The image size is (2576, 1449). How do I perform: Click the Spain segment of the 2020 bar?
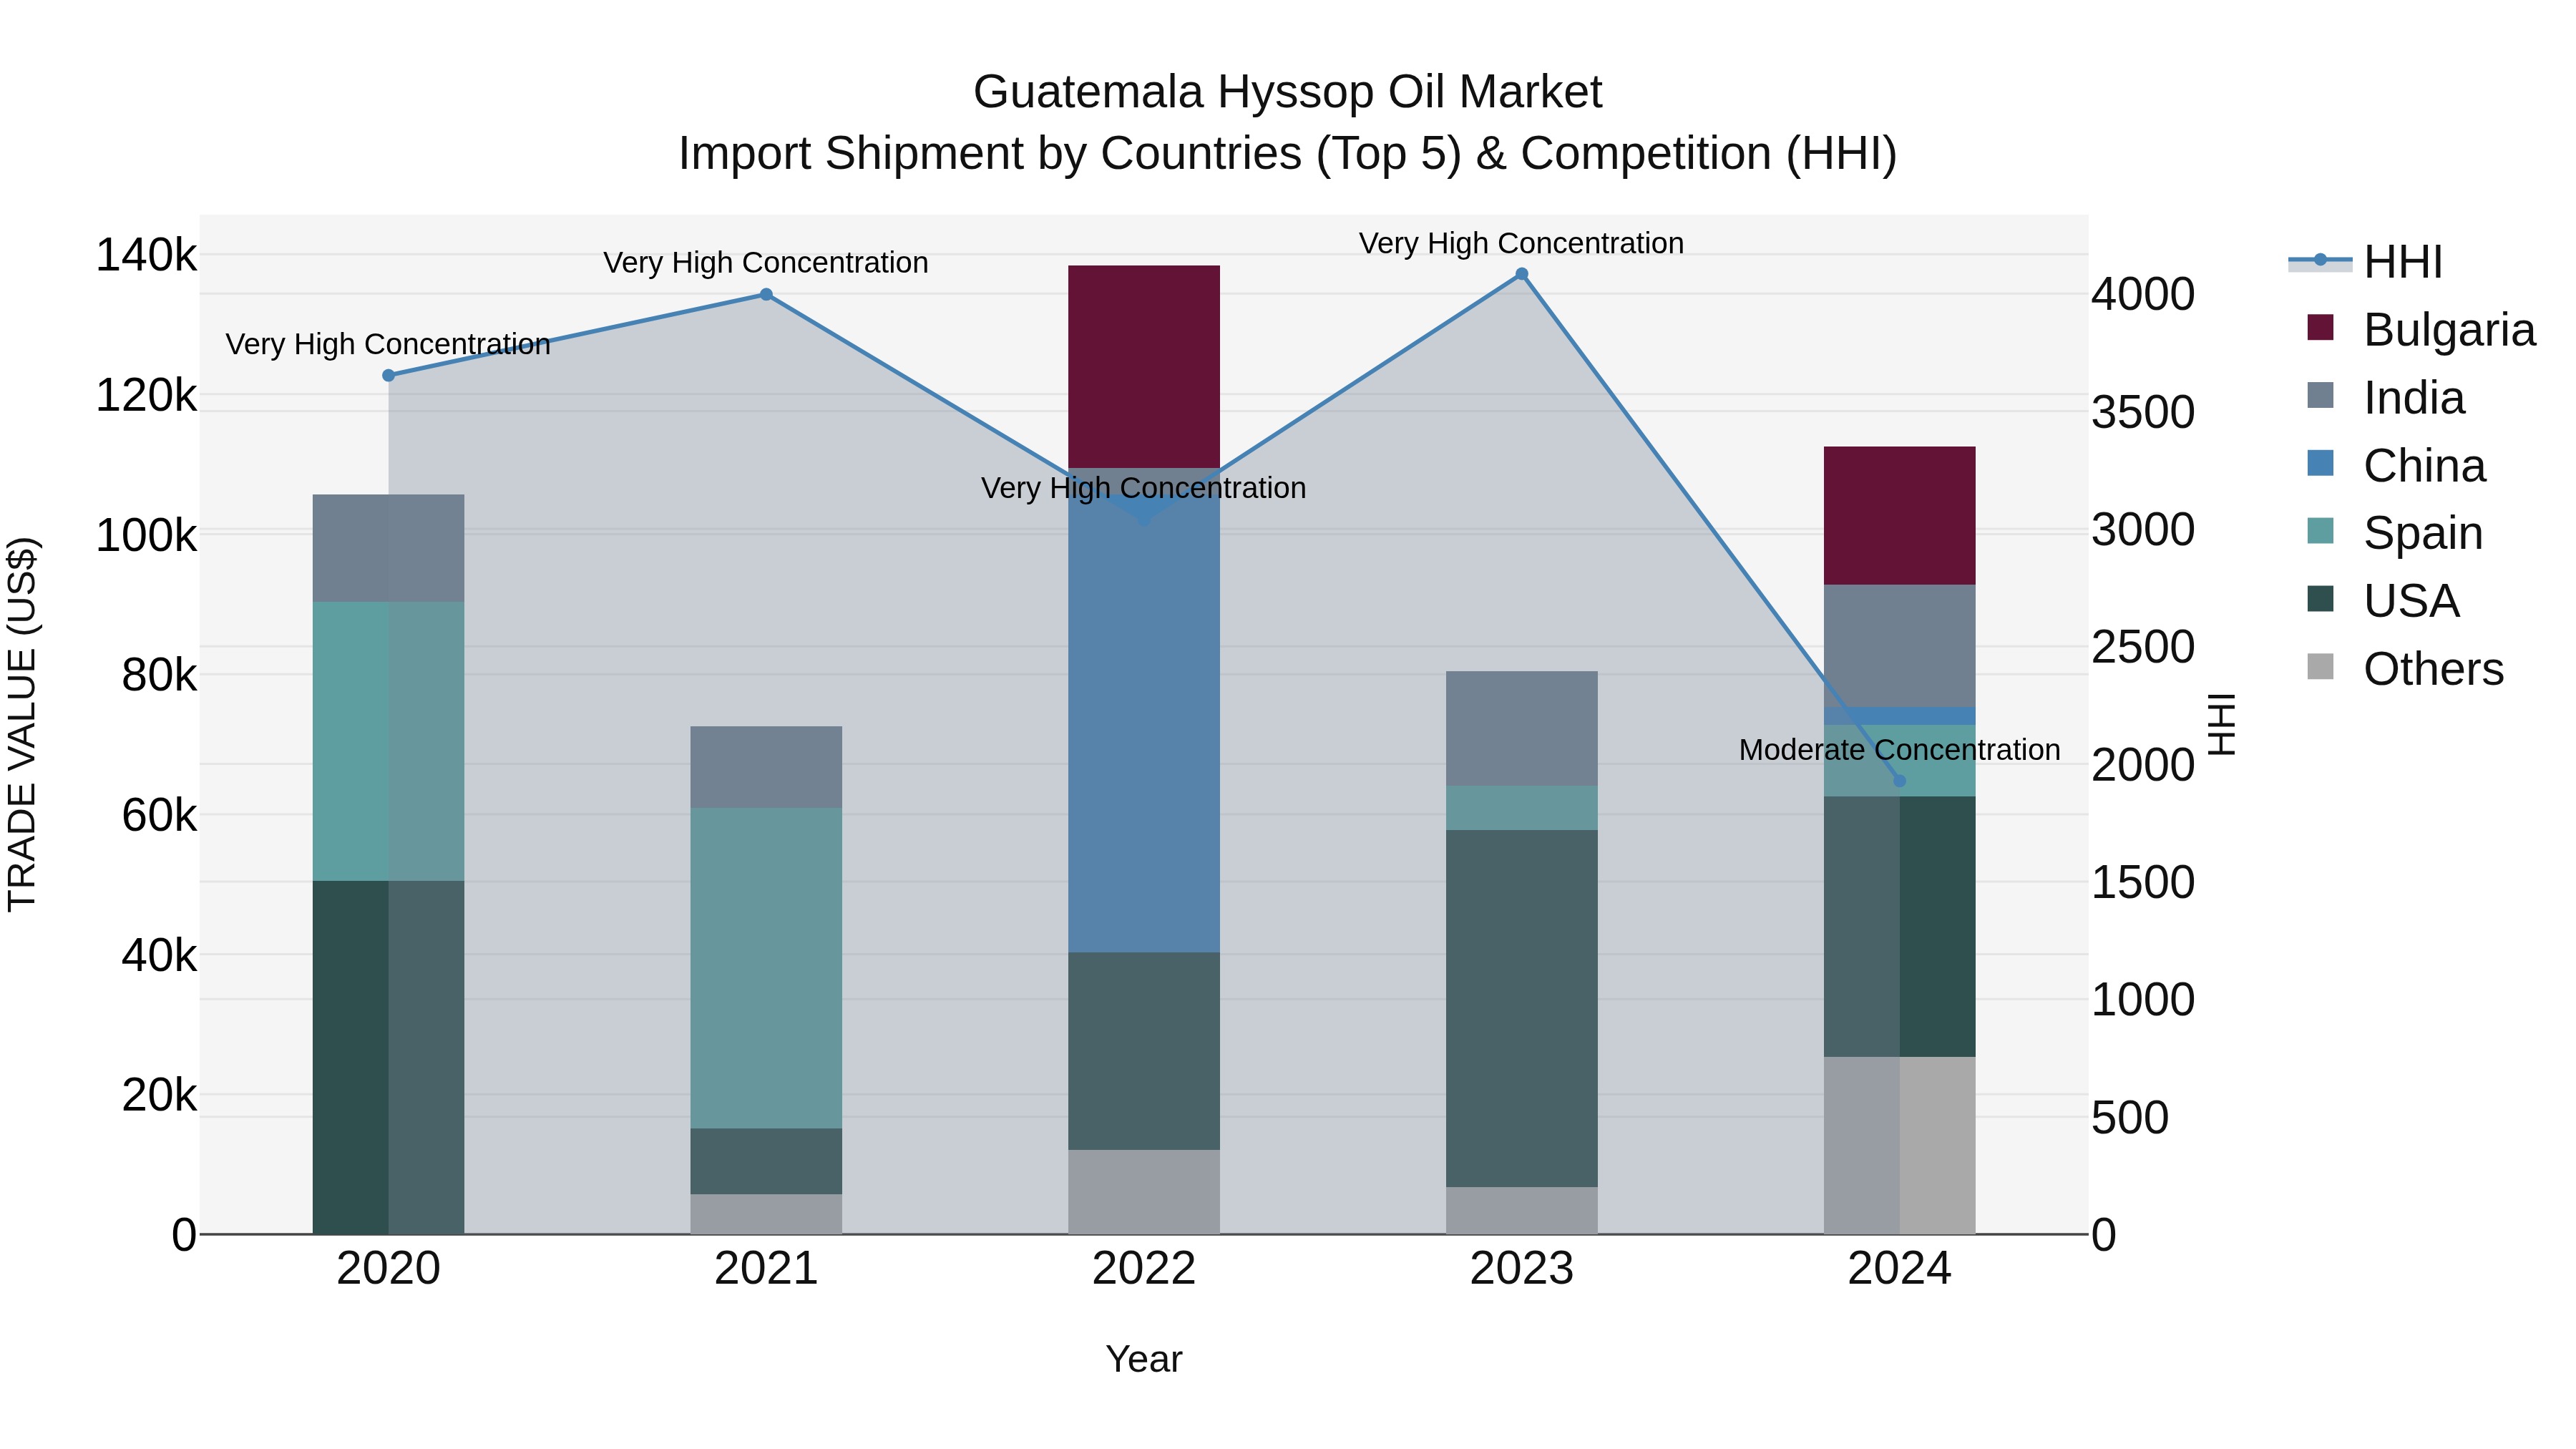click(389, 742)
